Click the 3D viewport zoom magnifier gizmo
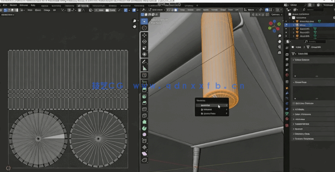The image size is (335, 172). click(x=279, y=36)
